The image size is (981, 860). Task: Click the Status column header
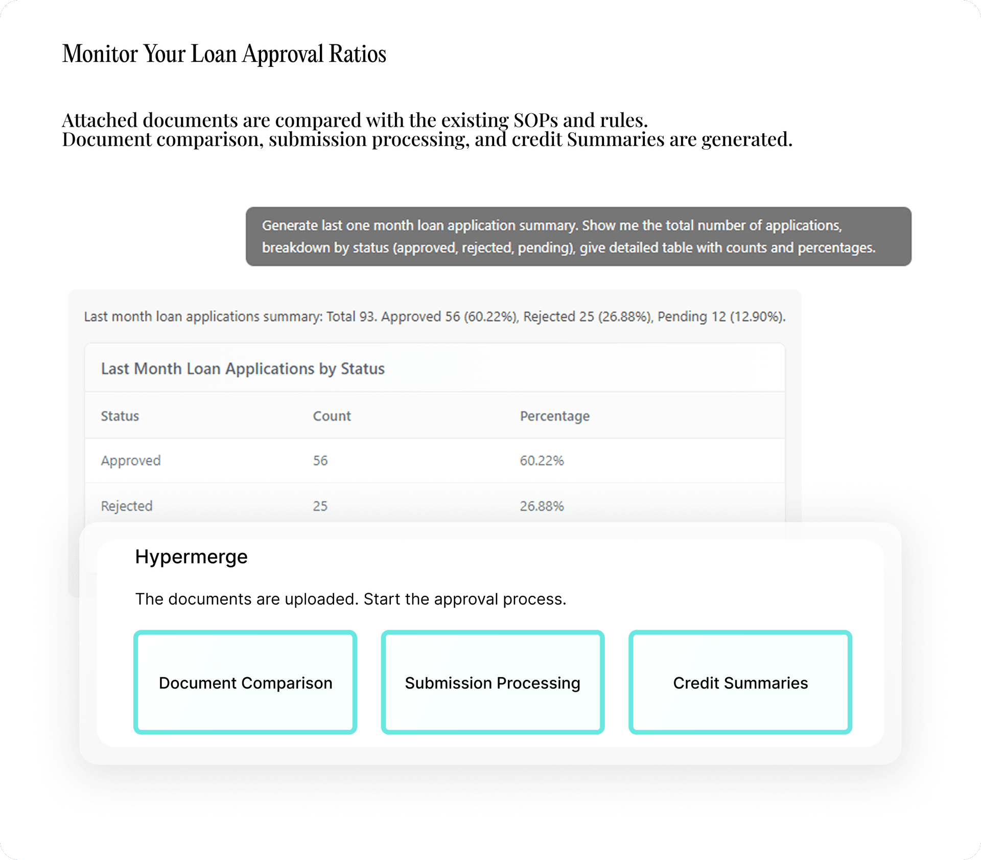pos(120,416)
